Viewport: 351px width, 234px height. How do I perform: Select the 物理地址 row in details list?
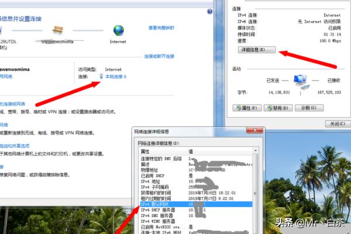click(196, 170)
